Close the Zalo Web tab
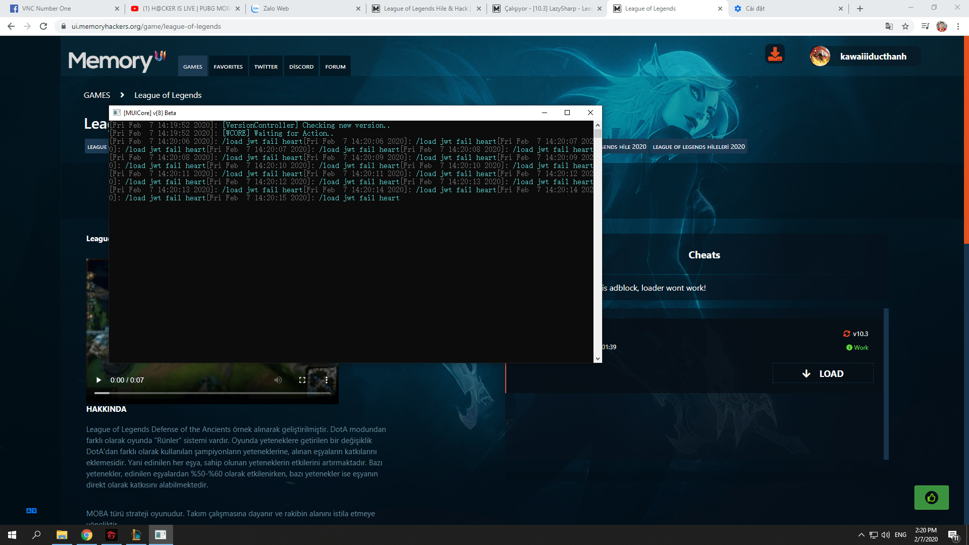 click(358, 9)
